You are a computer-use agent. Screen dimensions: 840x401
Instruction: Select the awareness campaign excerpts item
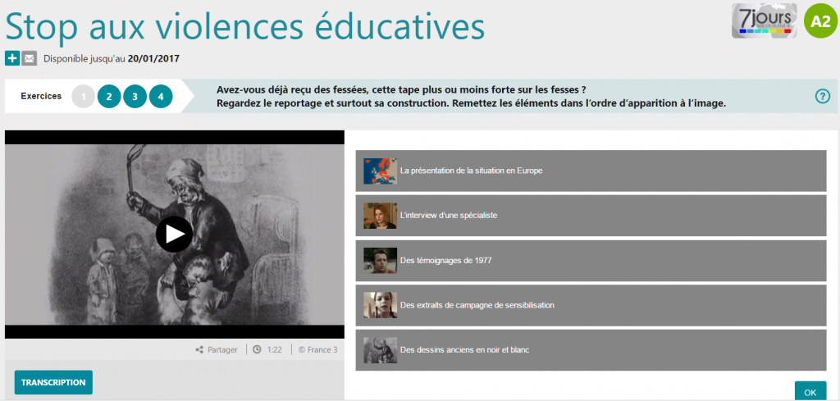click(x=591, y=305)
